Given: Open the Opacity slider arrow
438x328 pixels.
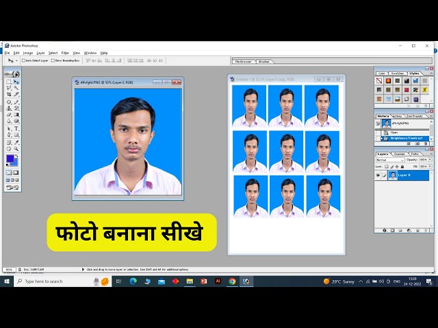Looking at the screenshot, I should tap(430, 159).
